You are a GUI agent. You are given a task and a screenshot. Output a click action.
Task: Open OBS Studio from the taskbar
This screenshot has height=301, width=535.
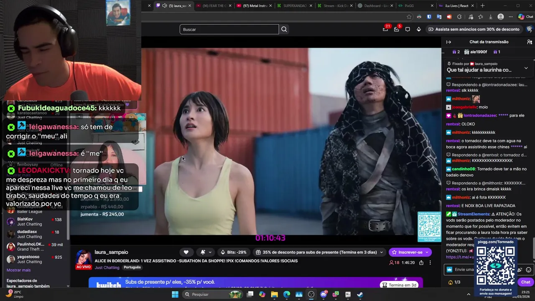pos(311,294)
